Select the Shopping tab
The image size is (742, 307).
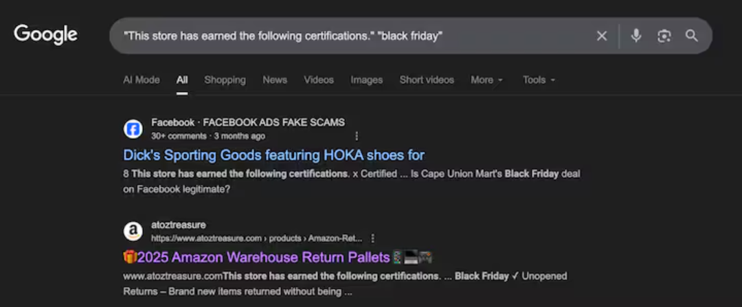pos(225,80)
